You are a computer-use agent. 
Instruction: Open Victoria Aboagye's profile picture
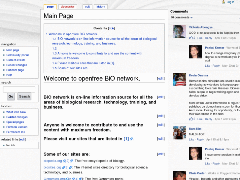point(180,31)
